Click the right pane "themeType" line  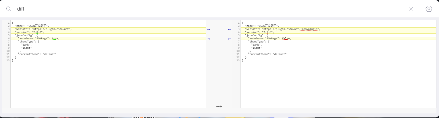pyautogui.click(x=258, y=42)
